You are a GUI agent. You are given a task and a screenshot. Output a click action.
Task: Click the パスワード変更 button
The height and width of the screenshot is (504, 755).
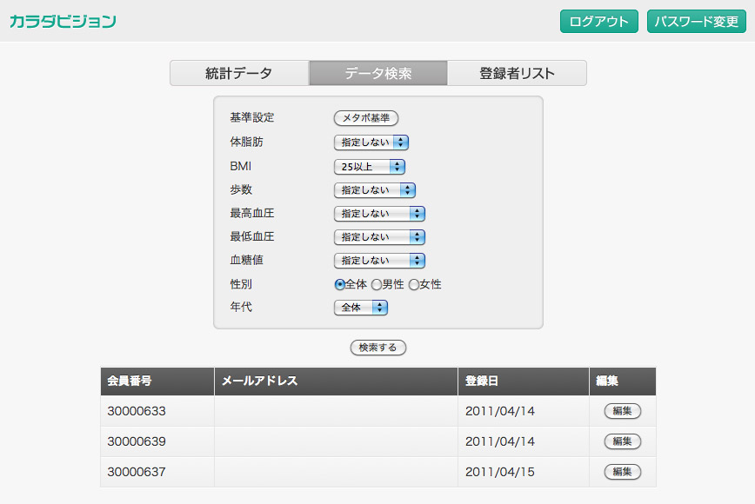(x=697, y=22)
